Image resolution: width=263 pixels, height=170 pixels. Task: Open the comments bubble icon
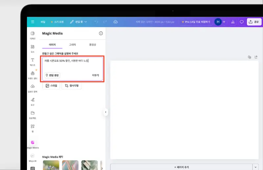[242, 22]
